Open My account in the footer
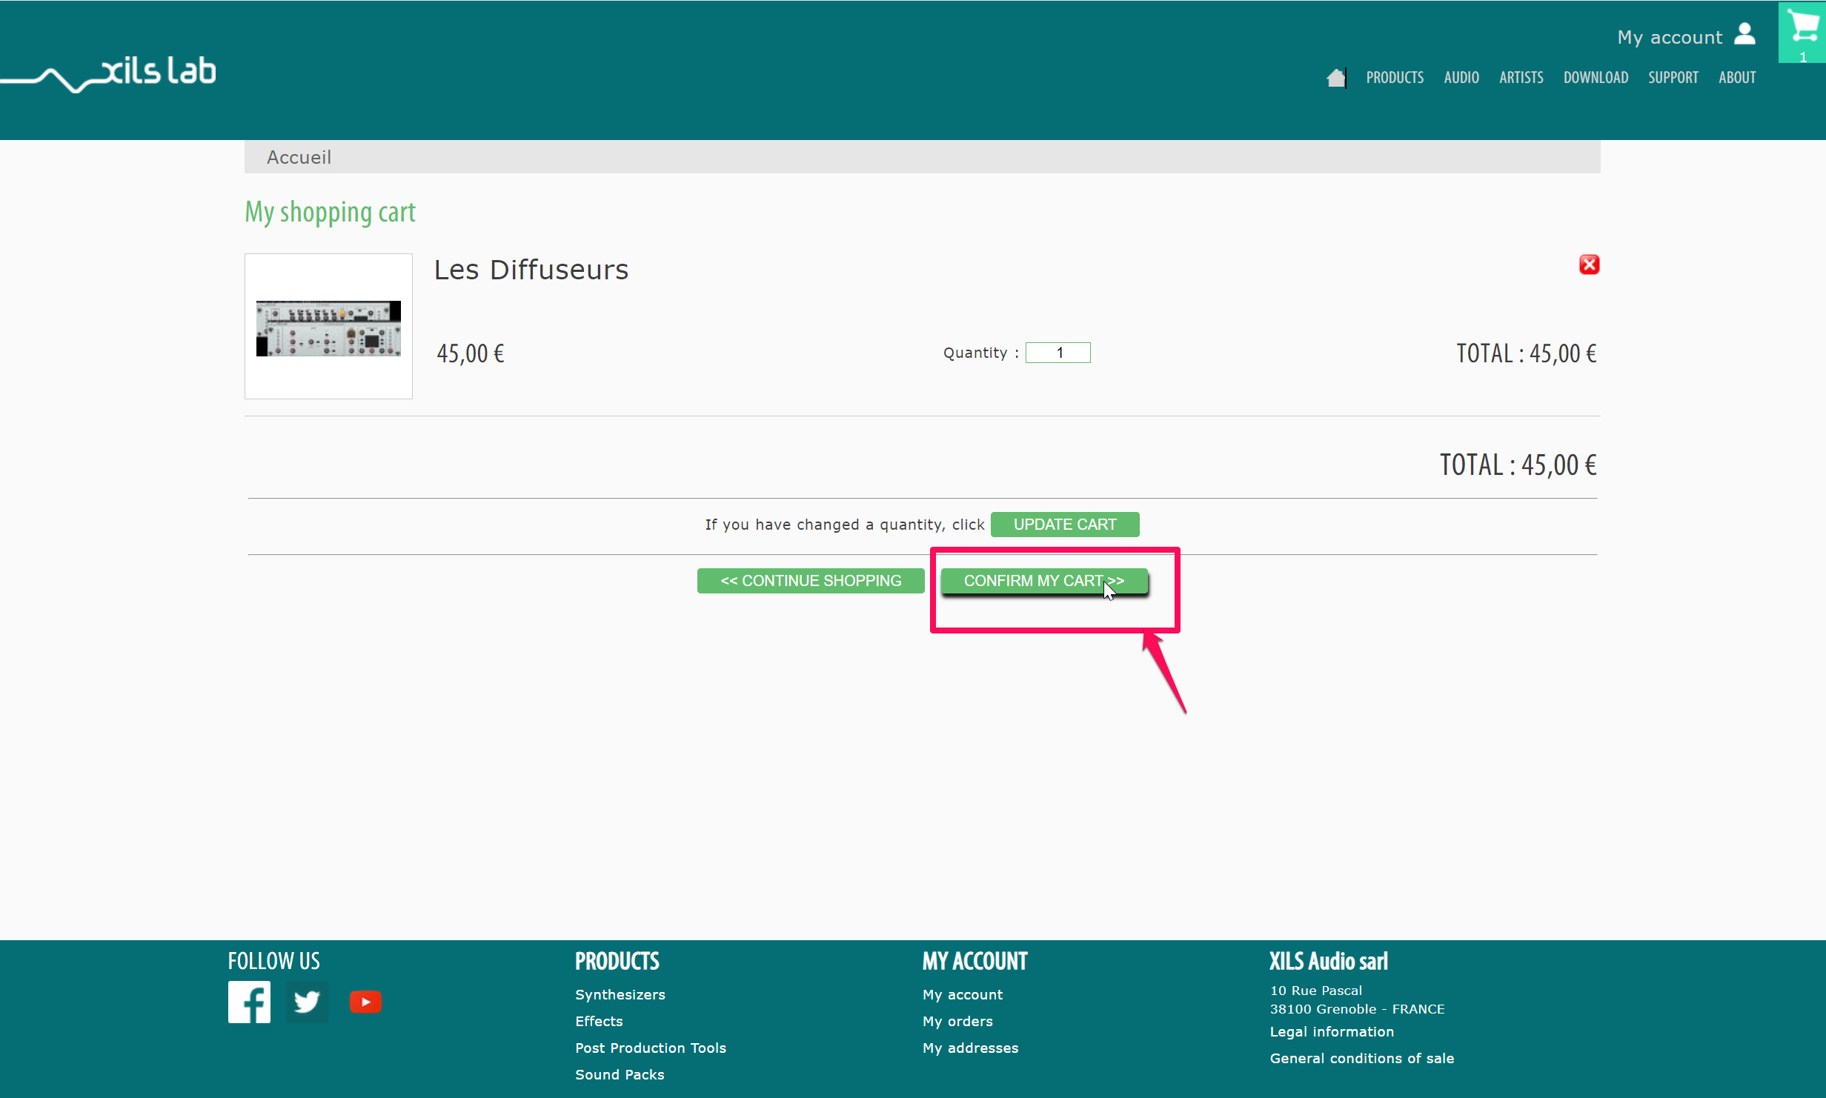1826x1098 pixels. coord(962,994)
